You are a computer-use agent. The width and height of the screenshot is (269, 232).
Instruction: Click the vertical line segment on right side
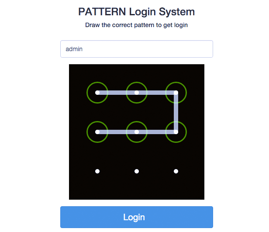176,112
